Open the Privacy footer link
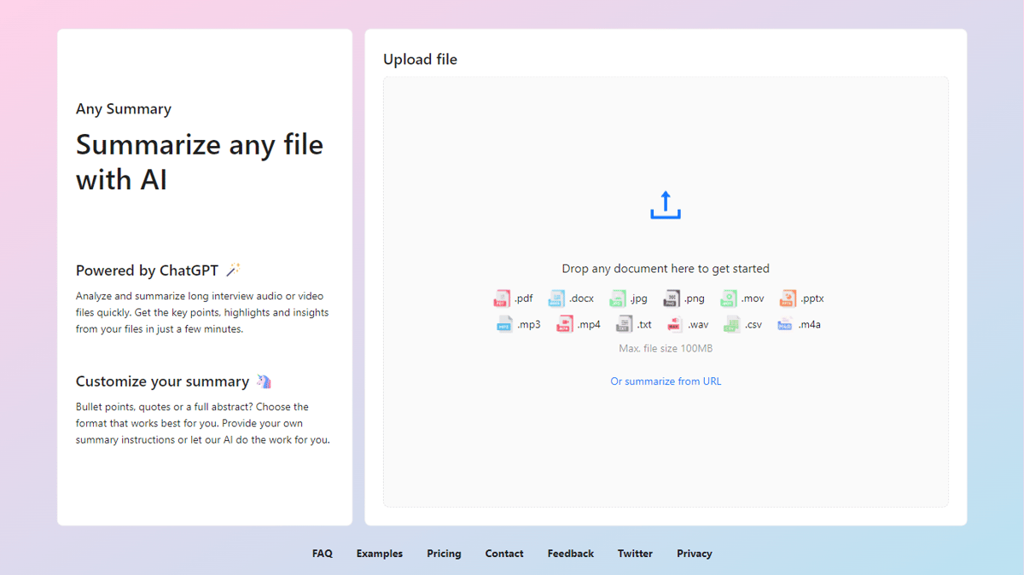 695,554
